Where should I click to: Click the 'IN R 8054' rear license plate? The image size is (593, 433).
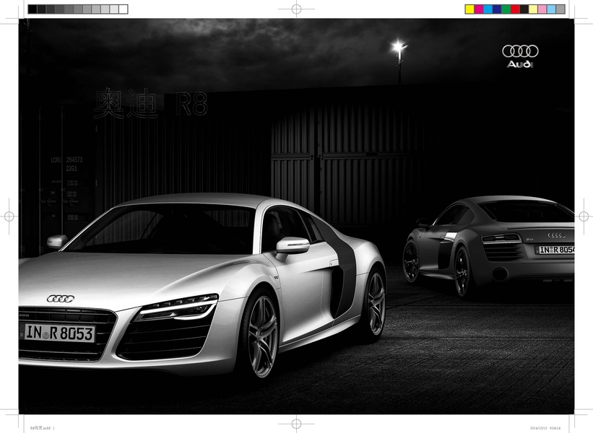[x=555, y=250]
